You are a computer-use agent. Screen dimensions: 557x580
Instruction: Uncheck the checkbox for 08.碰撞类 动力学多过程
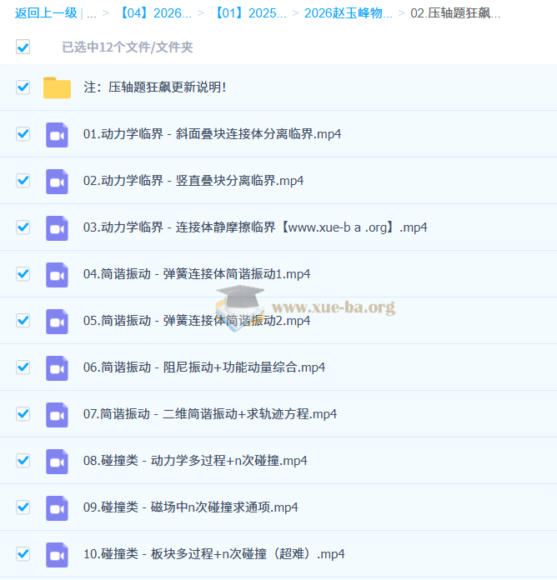(x=23, y=461)
